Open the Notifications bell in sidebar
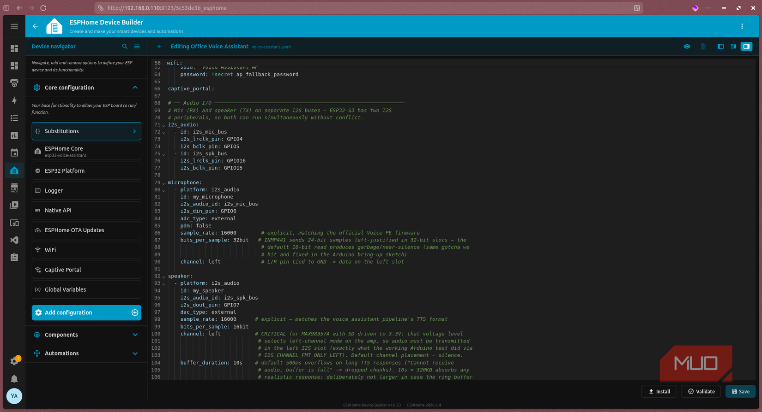This screenshot has width=762, height=412. (14, 379)
